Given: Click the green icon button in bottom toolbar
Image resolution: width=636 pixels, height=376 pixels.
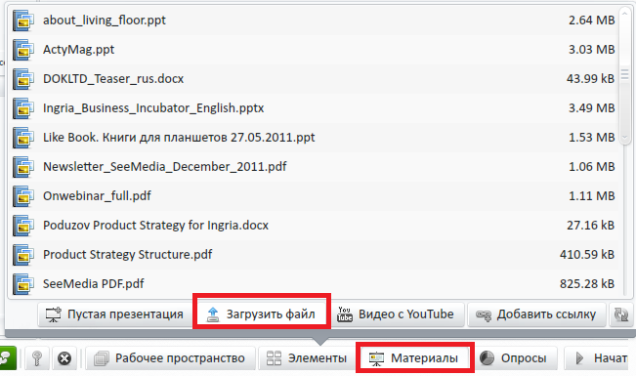Looking at the screenshot, I should click(7, 358).
